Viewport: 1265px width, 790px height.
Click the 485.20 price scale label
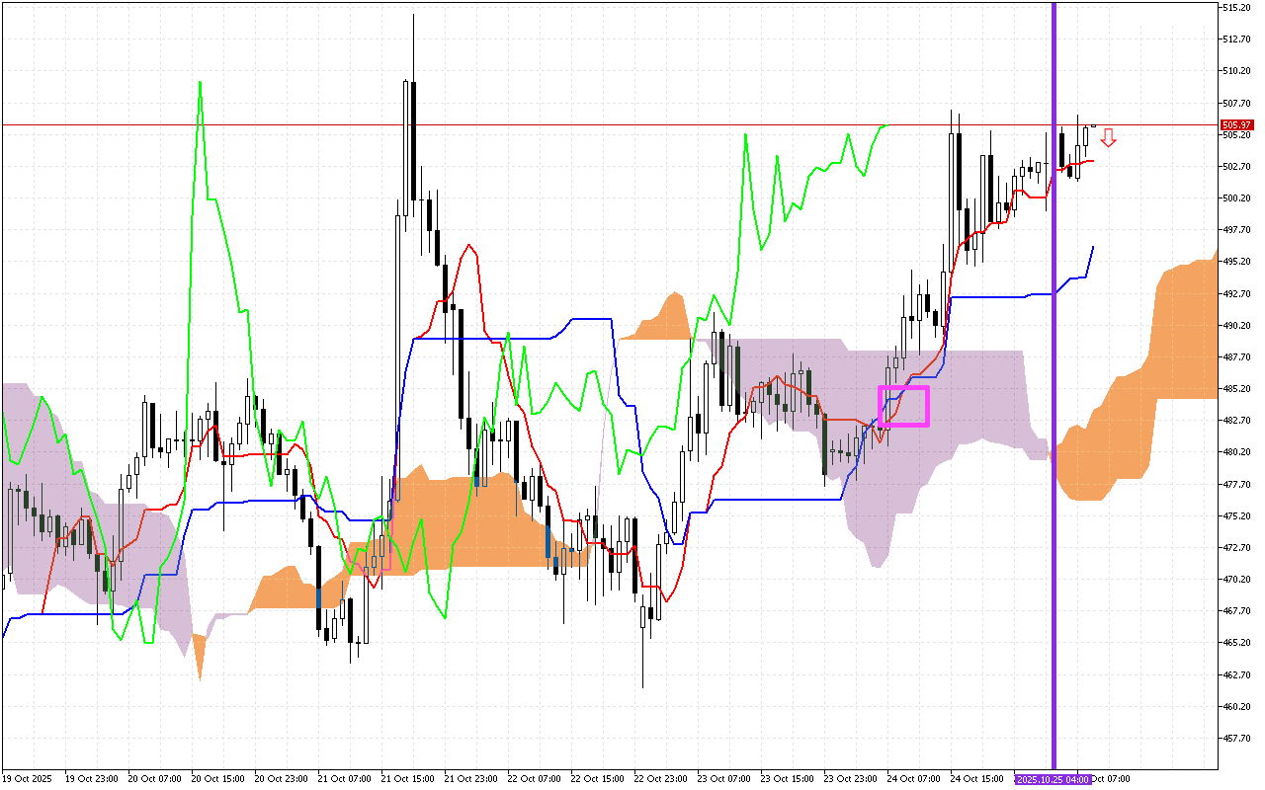tap(1237, 389)
